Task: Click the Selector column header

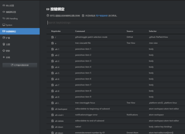Action: click(x=152, y=31)
